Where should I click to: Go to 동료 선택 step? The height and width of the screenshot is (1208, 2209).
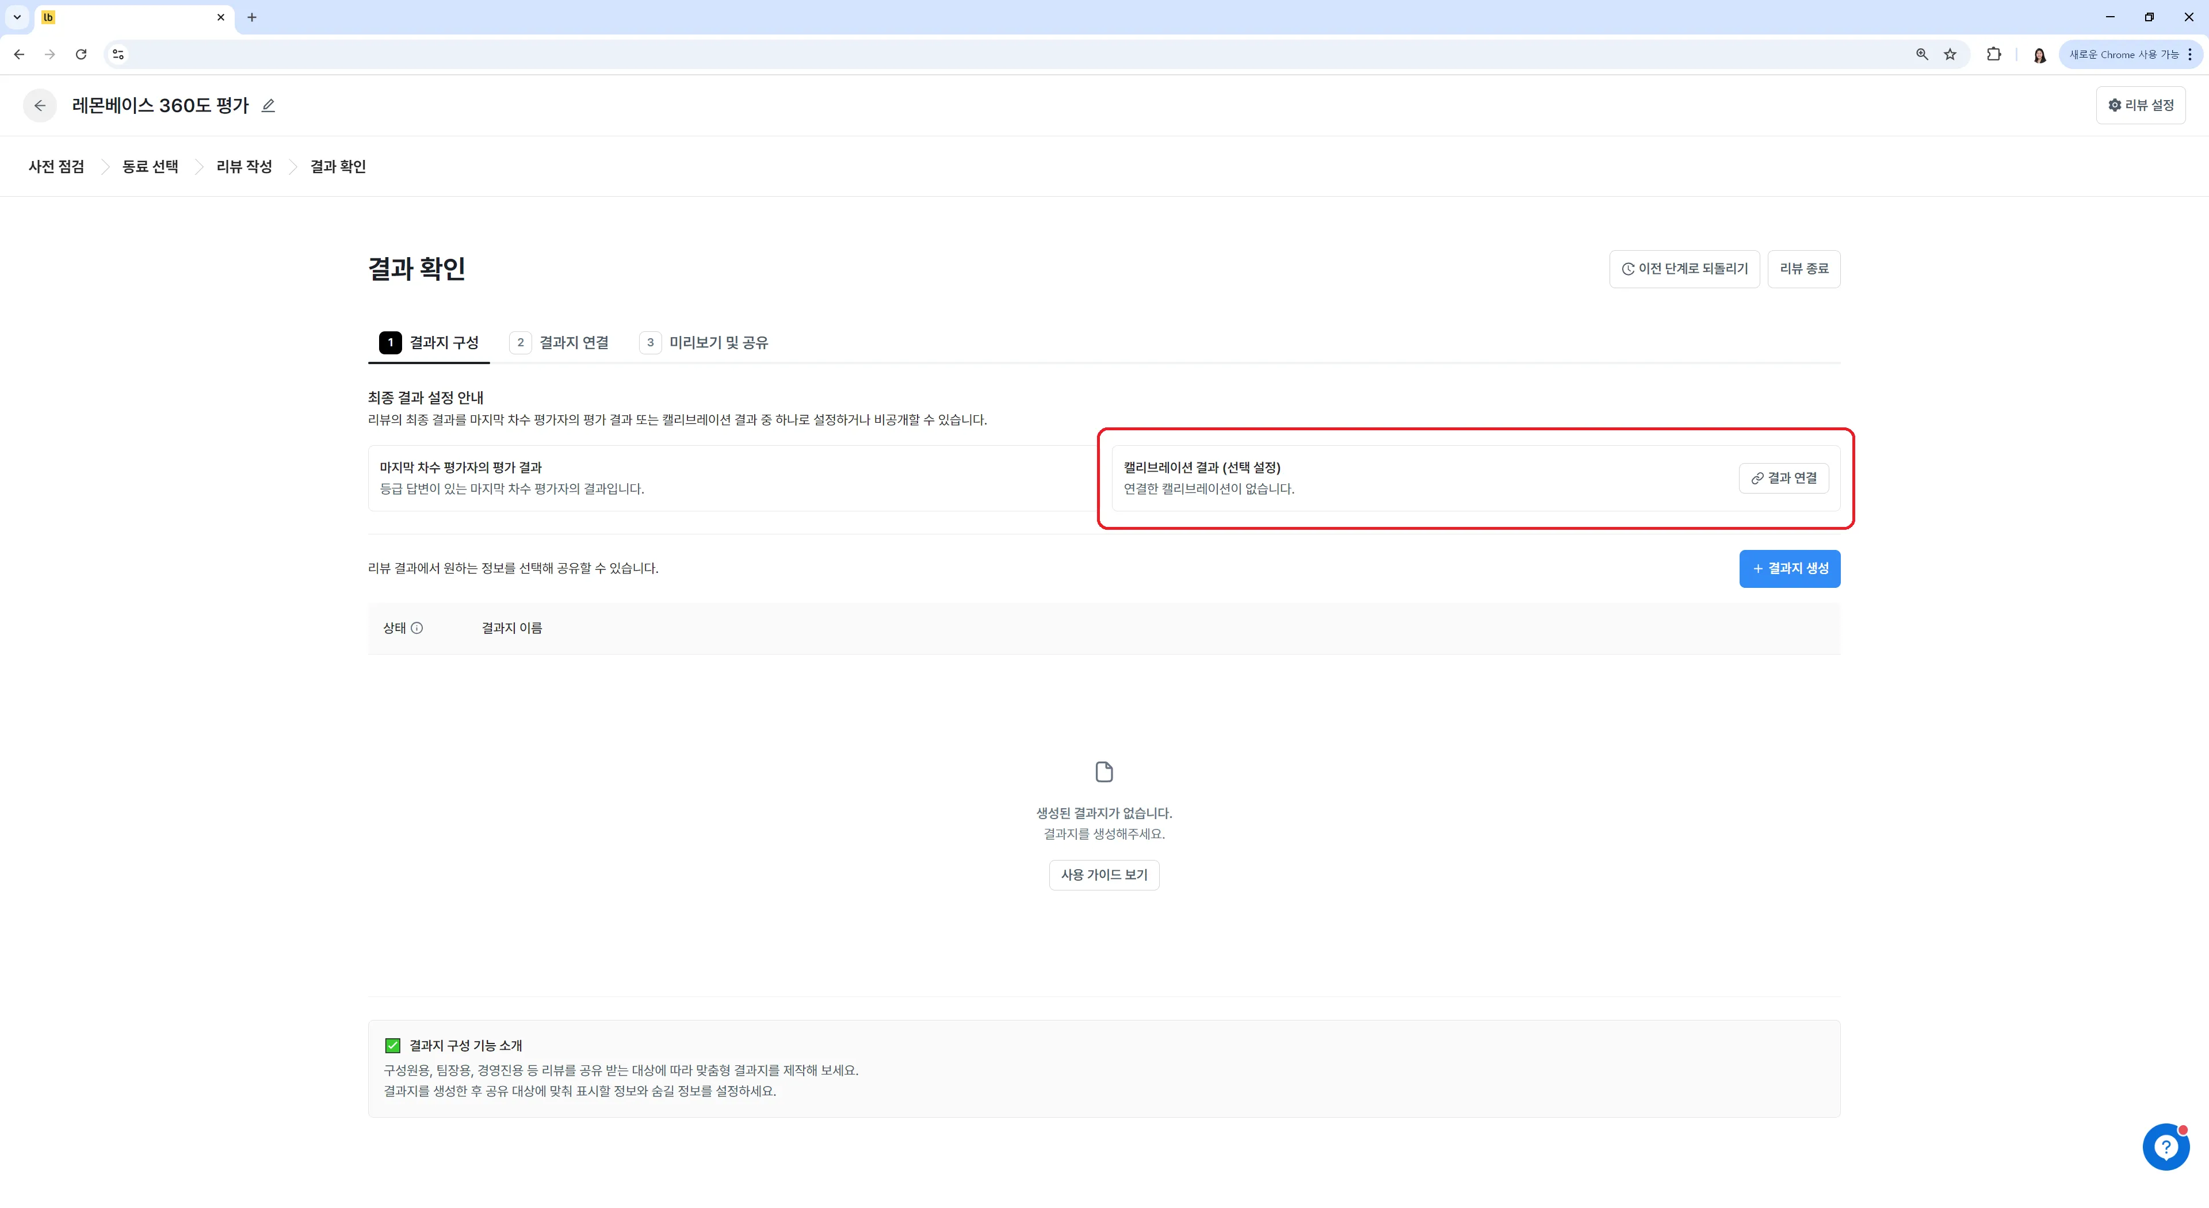pos(150,166)
